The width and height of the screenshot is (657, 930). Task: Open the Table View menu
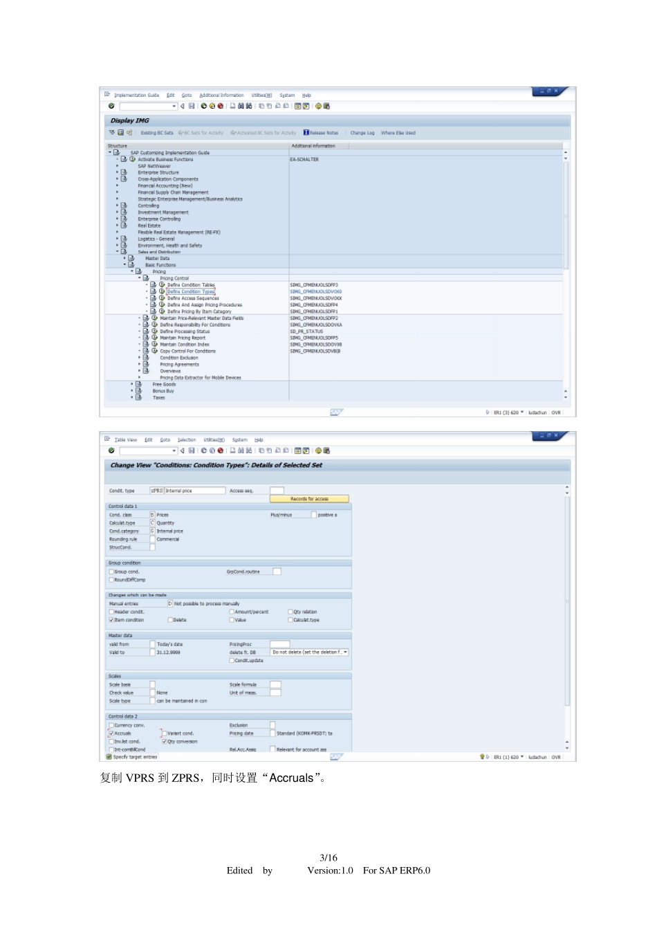tap(126, 440)
